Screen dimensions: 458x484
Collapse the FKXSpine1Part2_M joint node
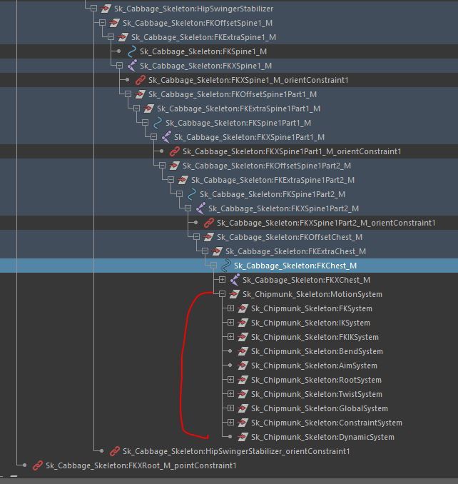point(188,208)
